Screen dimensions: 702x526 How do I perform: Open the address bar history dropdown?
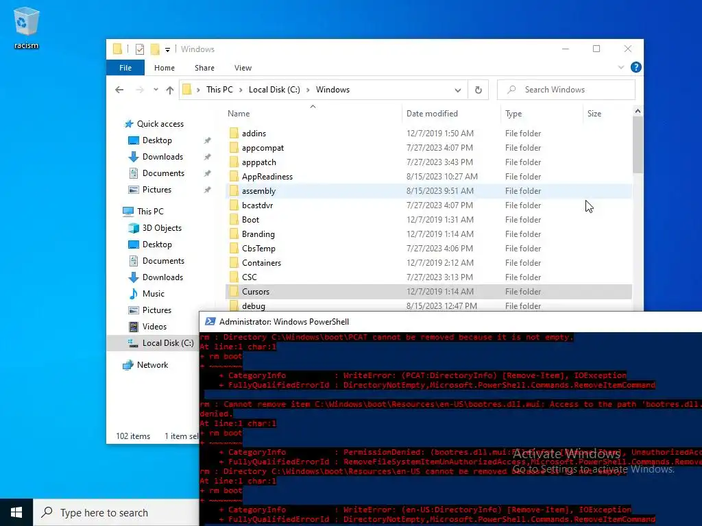[457, 90]
